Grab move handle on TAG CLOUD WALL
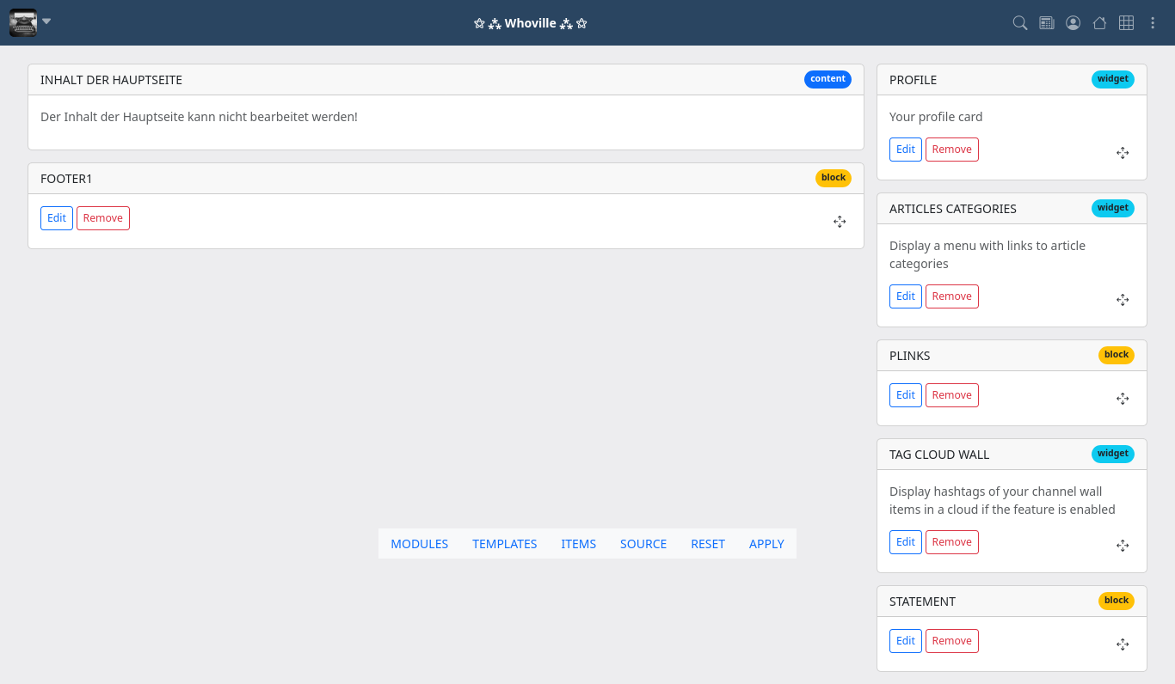Image resolution: width=1175 pixels, height=684 pixels. point(1122,546)
